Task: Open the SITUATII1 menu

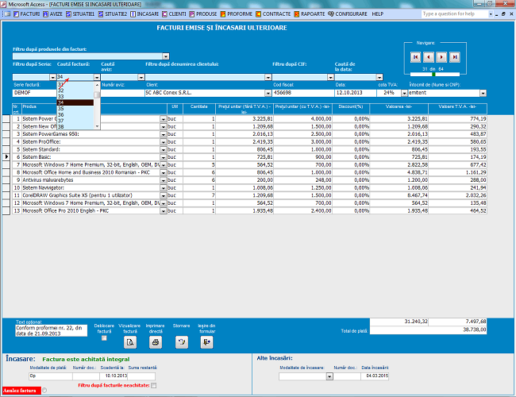Action: coord(80,13)
